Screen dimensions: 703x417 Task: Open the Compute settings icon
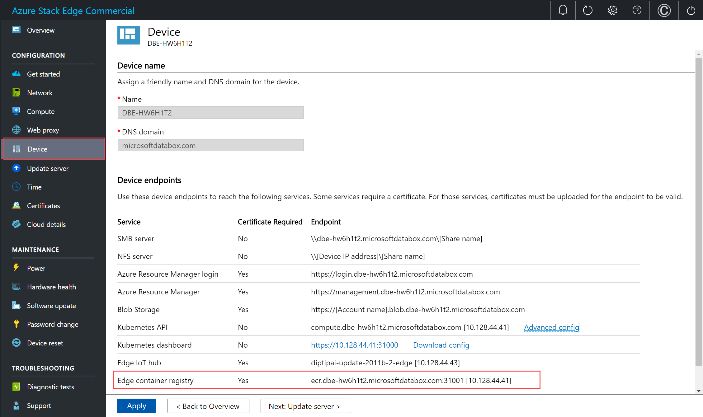[x=17, y=111]
